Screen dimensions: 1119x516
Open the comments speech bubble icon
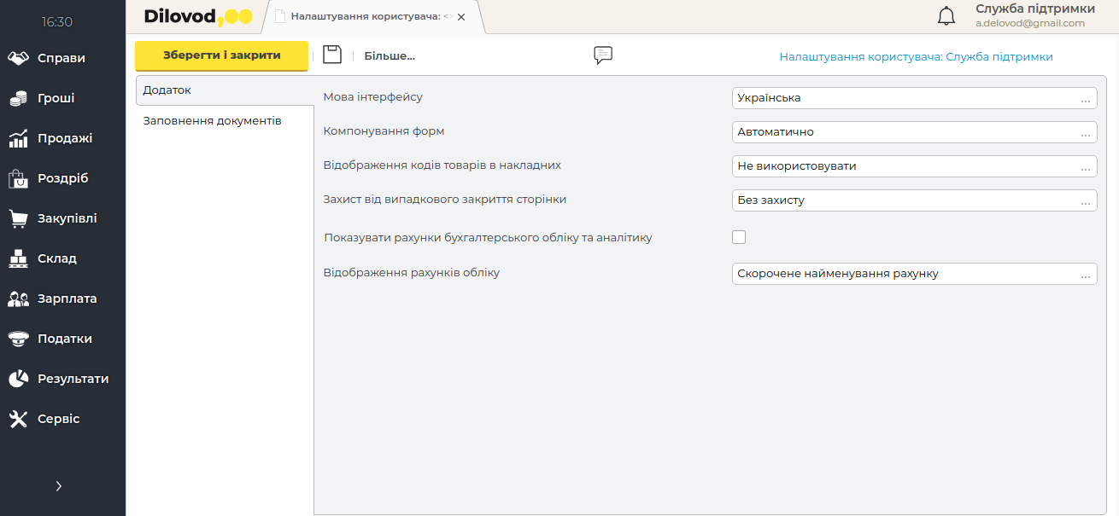pyautogui.click(x=603, y=55)
